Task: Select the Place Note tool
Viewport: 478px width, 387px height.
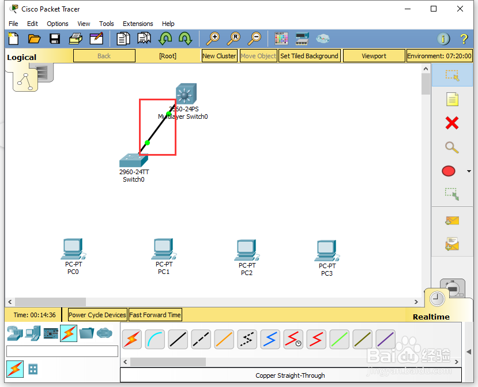Action: (x=452, y=99)
